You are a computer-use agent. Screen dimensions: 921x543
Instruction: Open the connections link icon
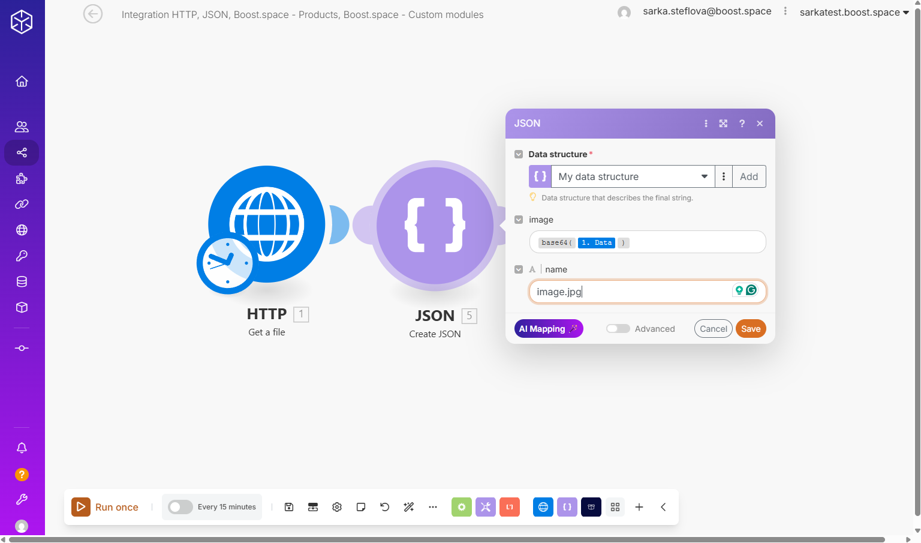(x=22, y=204)
